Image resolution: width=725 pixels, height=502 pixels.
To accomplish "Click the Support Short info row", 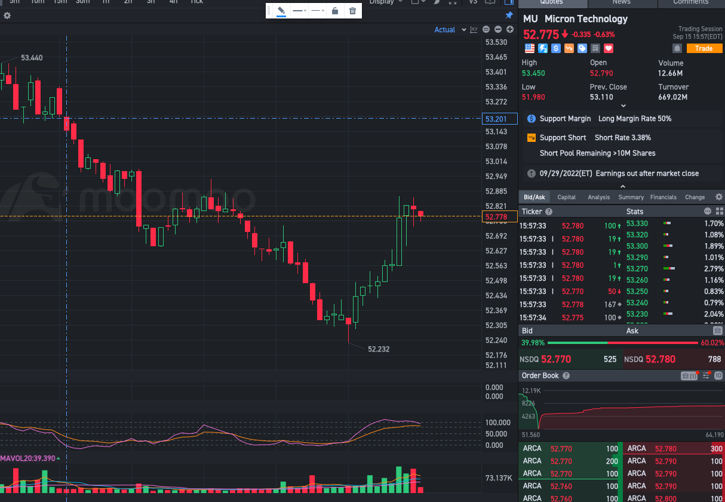I will coord(622,145).
